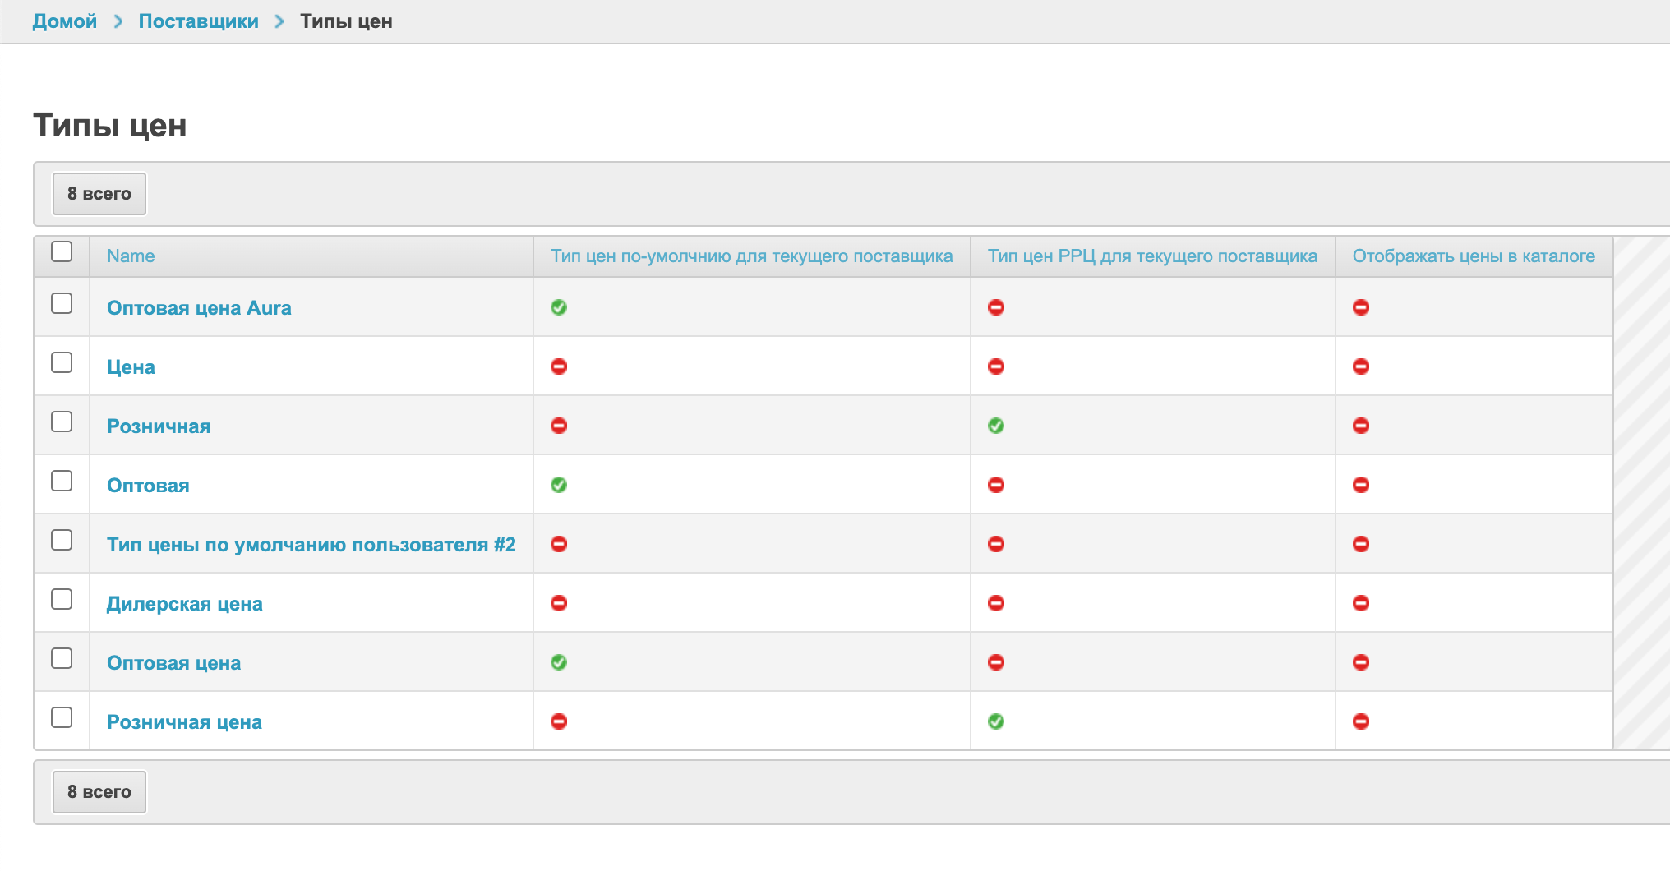Sort by Отображать цены в каталоге column

pos(1473,256)
